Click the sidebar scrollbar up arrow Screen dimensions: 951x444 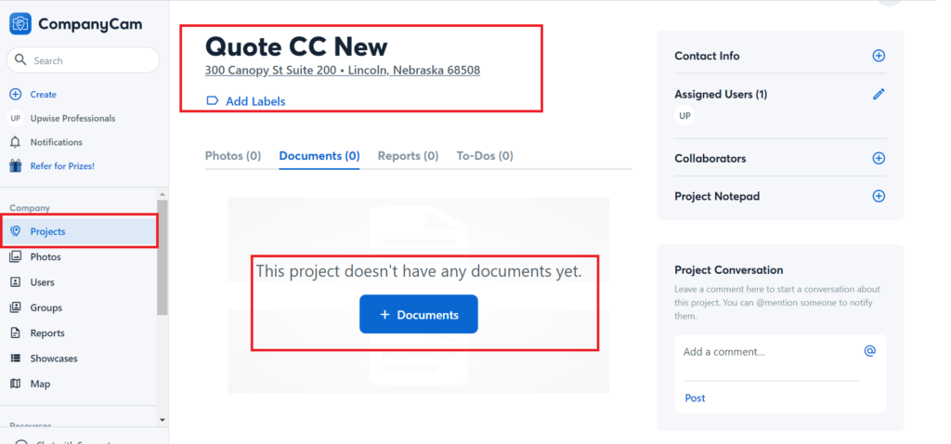coord(162,194)
